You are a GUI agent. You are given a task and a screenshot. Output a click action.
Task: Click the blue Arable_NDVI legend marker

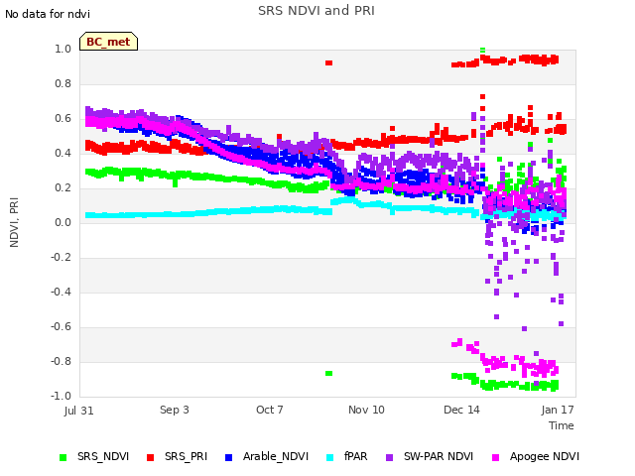229,458
